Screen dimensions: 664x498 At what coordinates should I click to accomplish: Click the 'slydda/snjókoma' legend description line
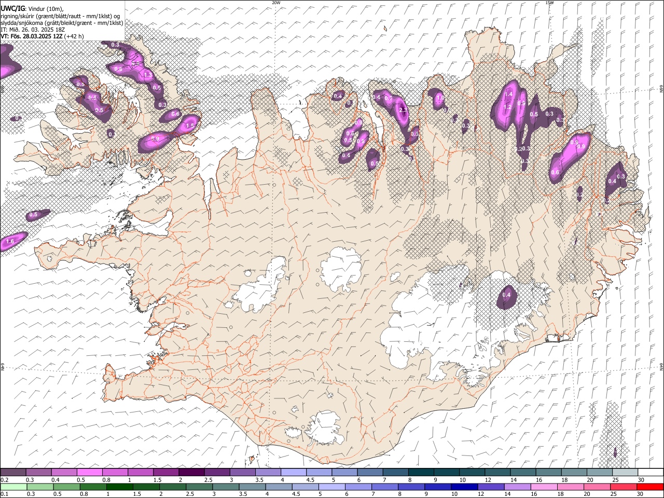61,23
